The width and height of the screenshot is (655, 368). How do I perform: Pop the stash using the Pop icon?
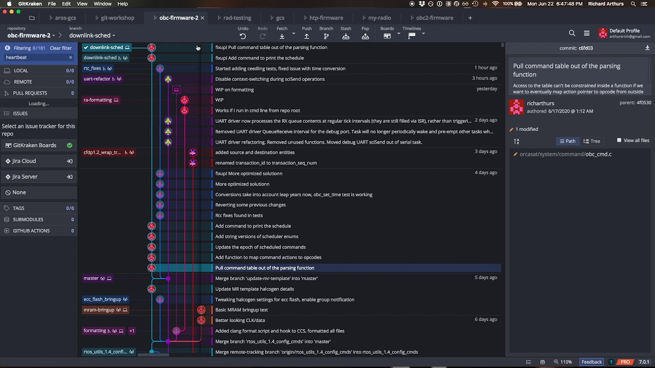point(365,36)
